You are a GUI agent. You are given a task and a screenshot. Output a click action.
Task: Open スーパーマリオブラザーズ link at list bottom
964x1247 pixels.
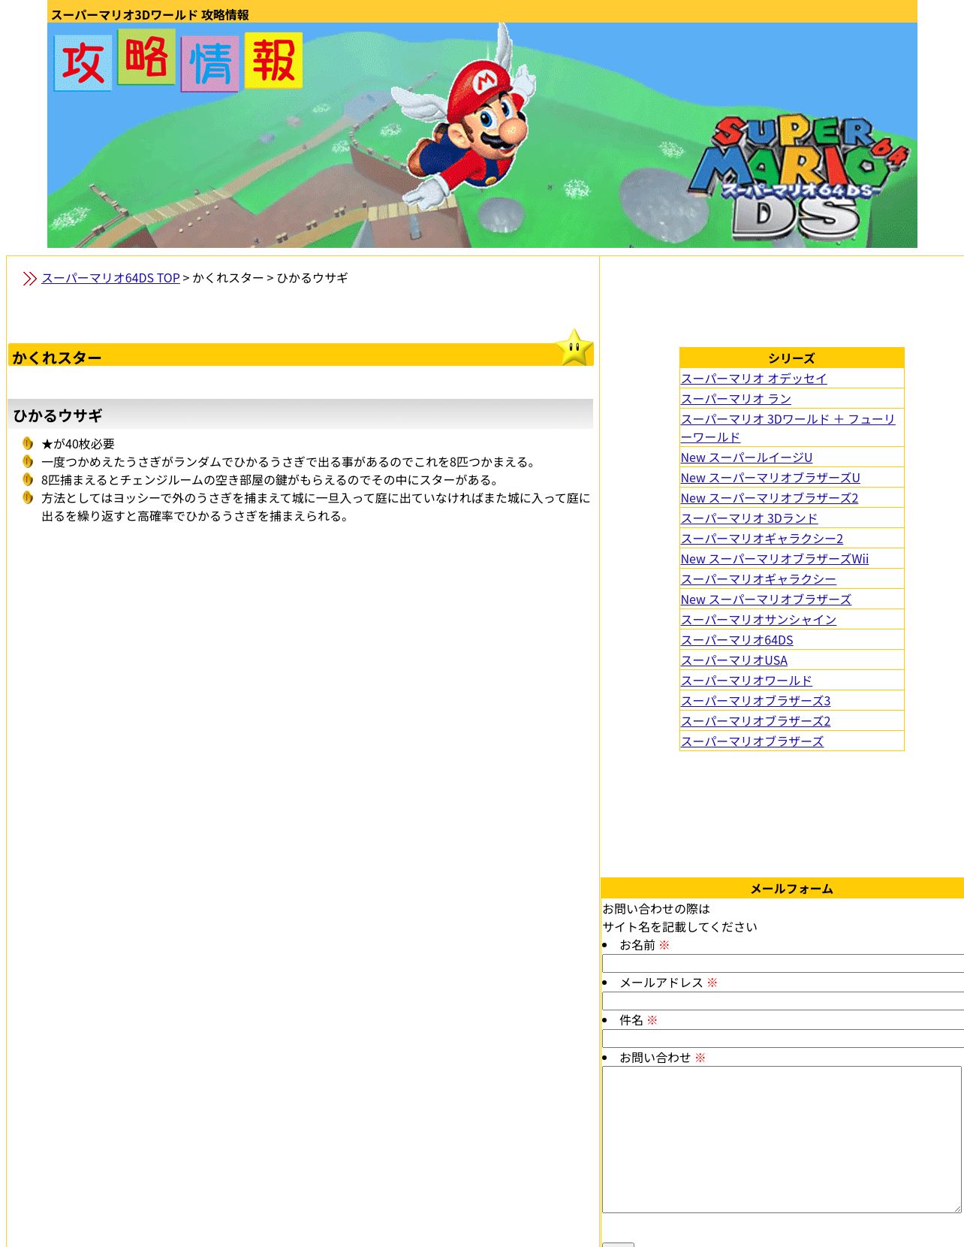[752, 741]
